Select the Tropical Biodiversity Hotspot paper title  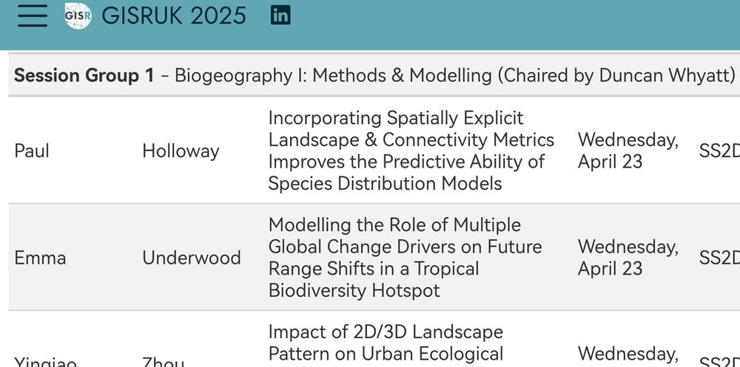pyautogui.click(x=406, y=258)
